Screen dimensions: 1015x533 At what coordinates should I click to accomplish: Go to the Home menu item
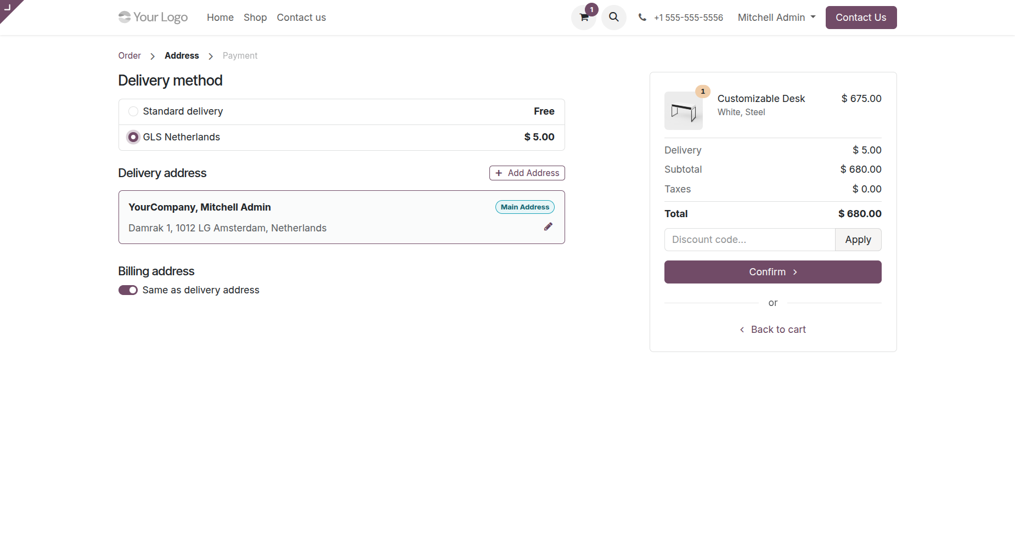[x=220, y=18]
